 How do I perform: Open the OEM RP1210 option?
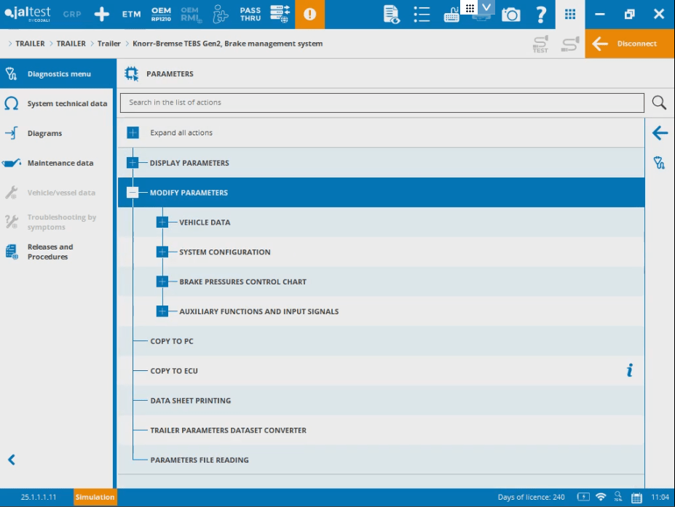pyautogui.click(x=161, y=15)
